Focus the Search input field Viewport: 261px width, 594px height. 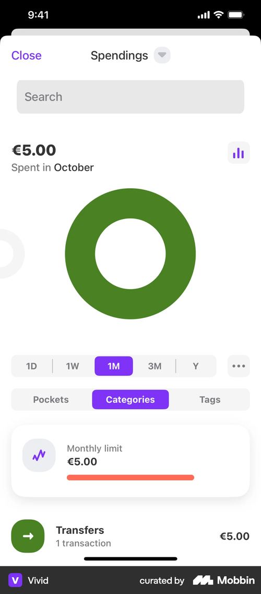click(130, 97)
